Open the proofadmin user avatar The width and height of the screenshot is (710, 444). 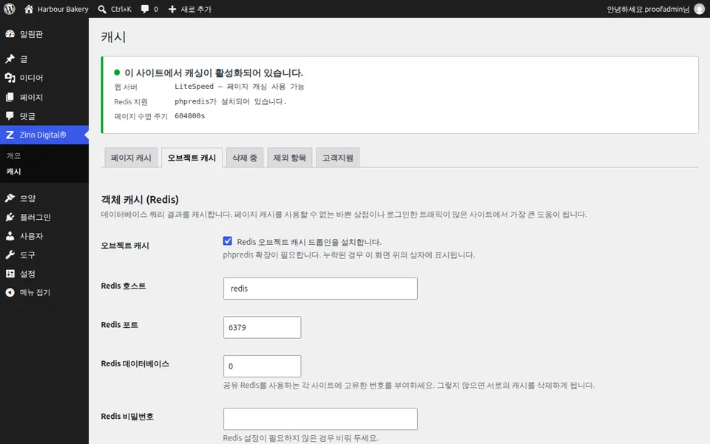click(700, 9)
